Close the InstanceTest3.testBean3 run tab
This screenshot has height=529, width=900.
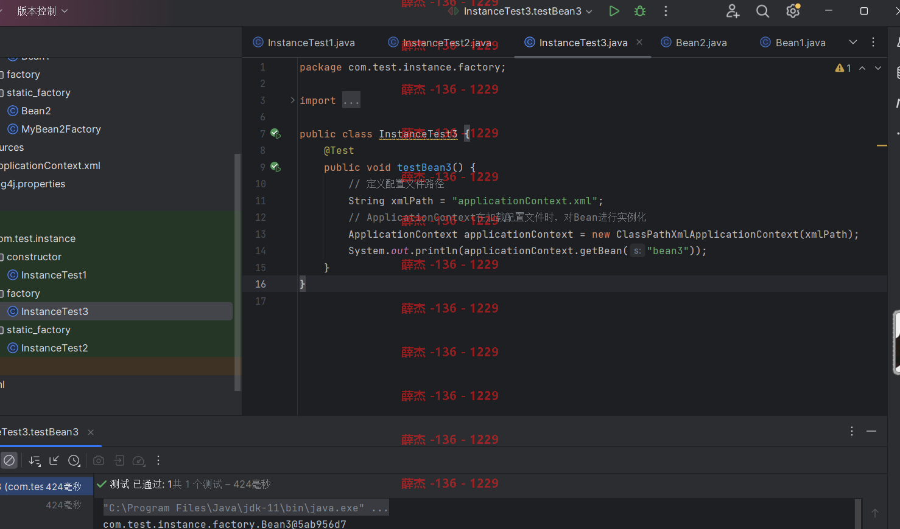click(91, 432)
